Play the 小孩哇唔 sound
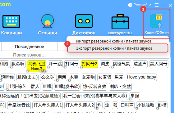This screenshot has height=113, width=174. (146, 105)
